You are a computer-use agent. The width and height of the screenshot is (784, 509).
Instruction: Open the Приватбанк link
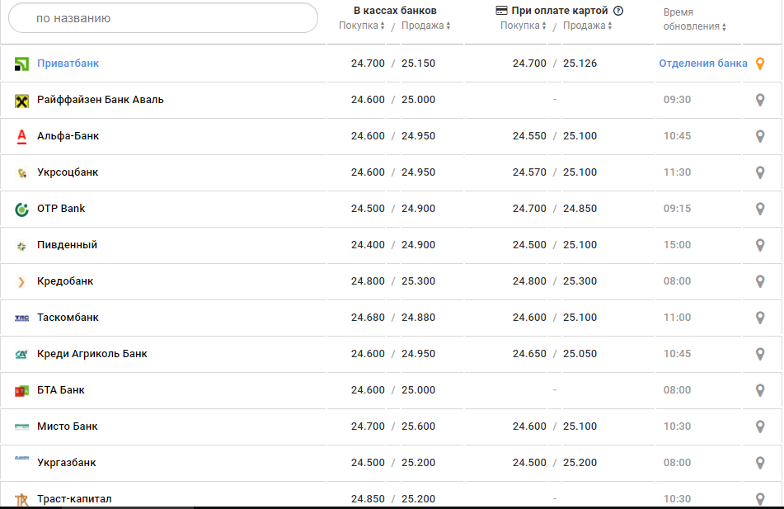click(x=68, y=64)
